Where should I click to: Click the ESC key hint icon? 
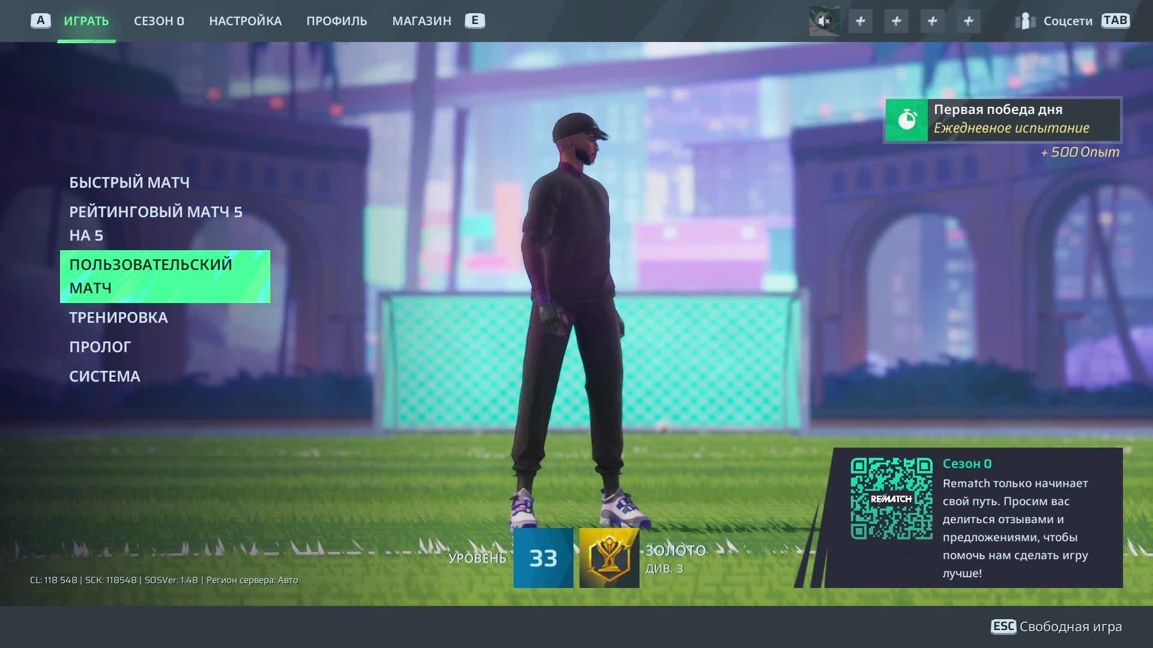1003,626
